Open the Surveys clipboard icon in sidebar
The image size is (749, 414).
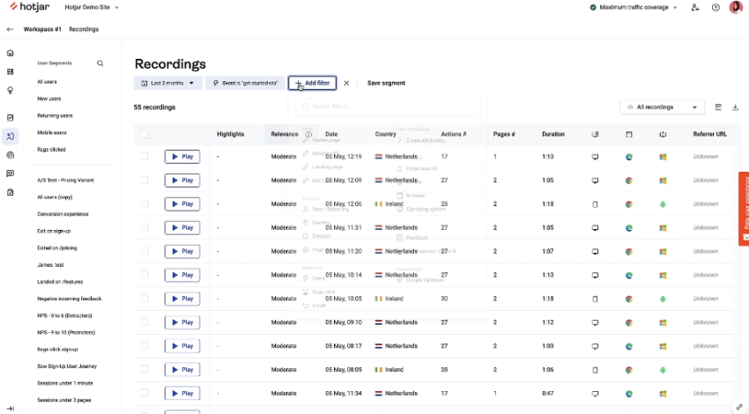pos(10,192)
